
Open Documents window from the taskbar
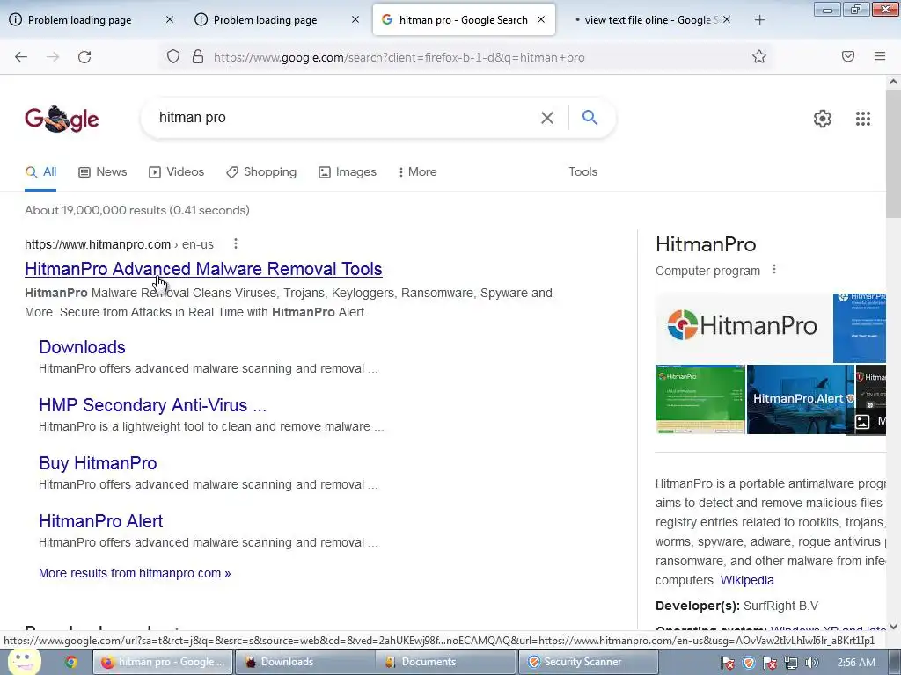click(446, 662)
